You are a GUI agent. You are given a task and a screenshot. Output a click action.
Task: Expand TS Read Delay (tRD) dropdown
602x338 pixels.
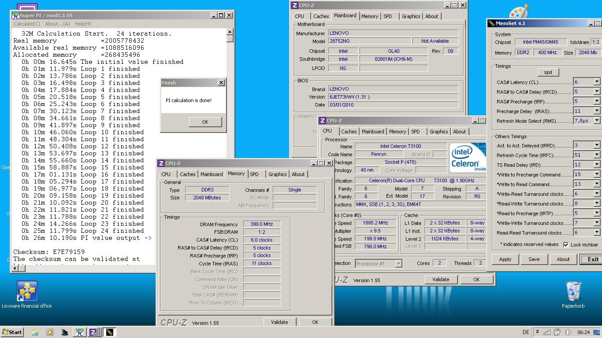(596, 165)
